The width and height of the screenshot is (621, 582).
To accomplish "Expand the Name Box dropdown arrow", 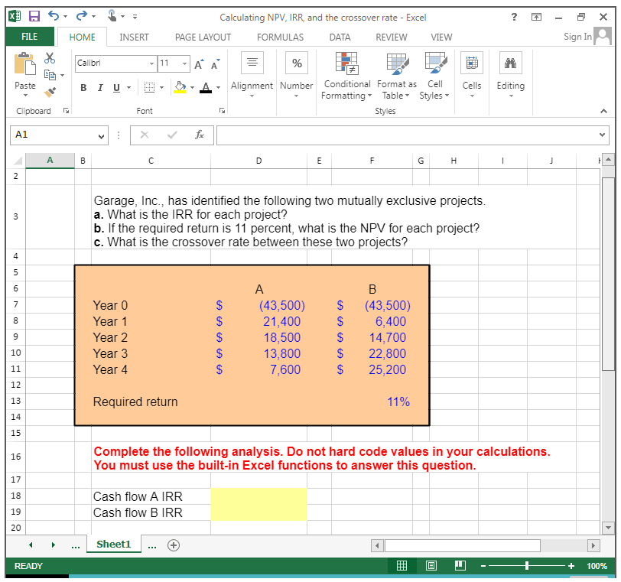I will (x=101, y=135).
